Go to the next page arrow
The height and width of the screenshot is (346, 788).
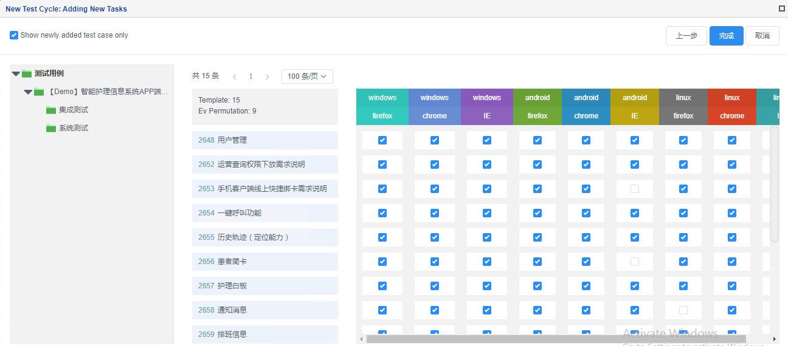click(x=267, y=76)
